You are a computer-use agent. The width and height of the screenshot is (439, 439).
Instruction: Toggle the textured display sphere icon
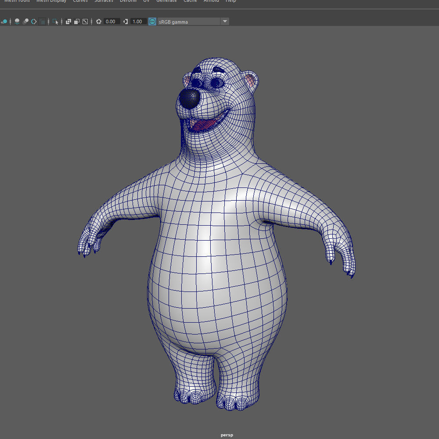click(x=4, y=22)
